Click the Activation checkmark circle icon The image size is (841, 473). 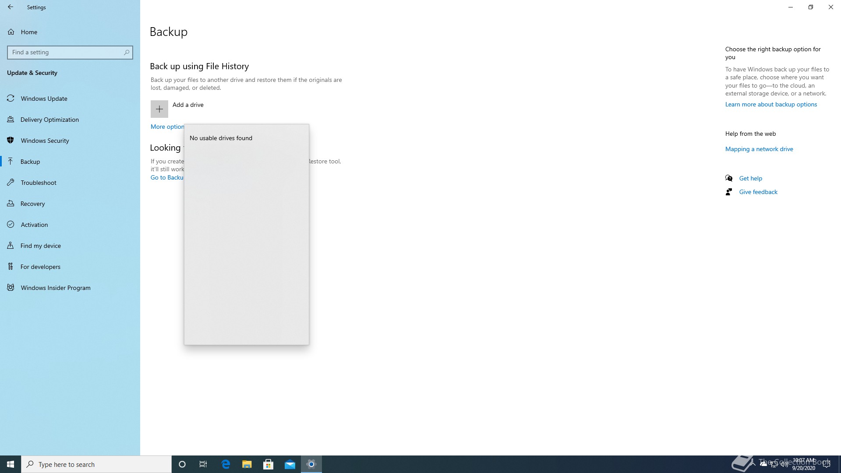(x=11, y=225)
